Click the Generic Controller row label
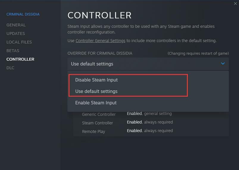 [x=99, y=114]
